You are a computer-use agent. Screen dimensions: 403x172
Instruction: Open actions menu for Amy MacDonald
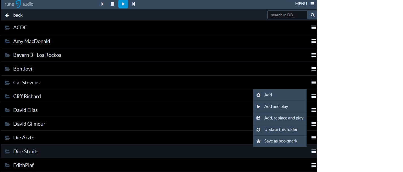click(313, 41)
